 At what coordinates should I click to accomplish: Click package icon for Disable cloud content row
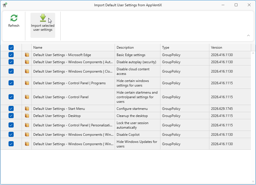[27, 71]
